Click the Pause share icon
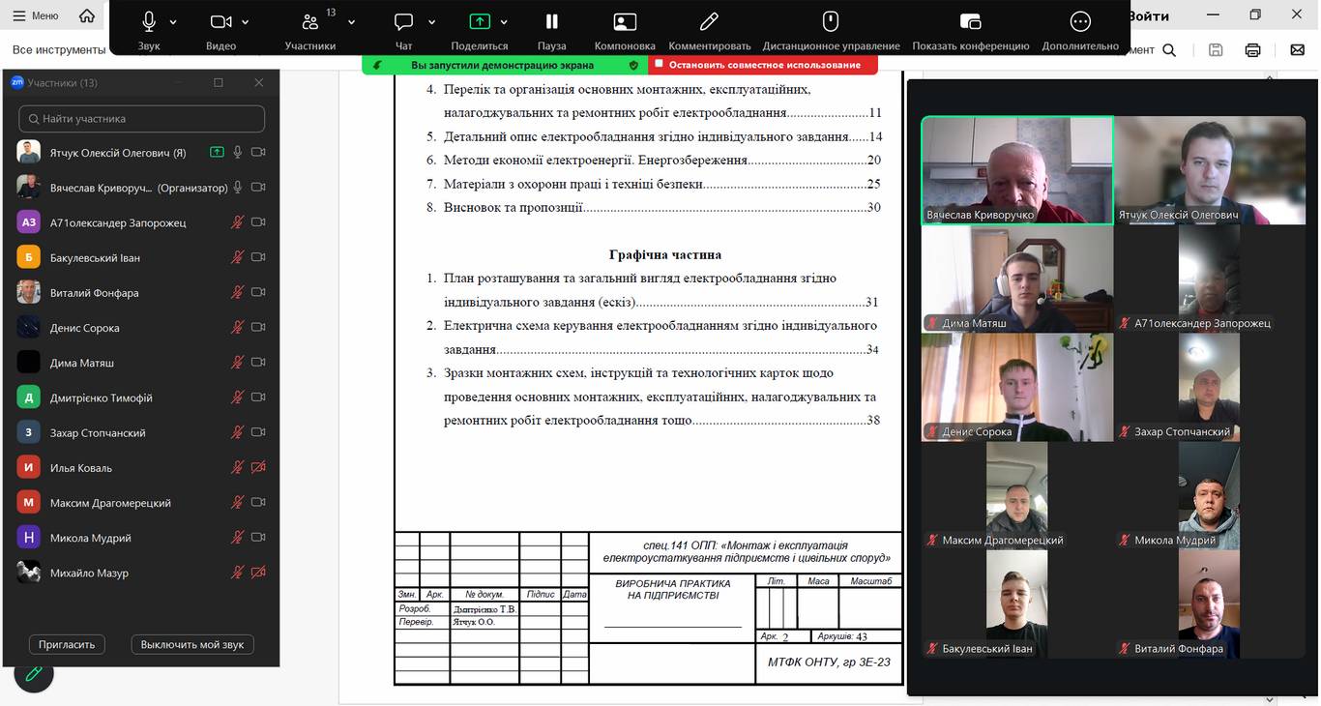Screen dimensions: 1321x706 [551, 22]
